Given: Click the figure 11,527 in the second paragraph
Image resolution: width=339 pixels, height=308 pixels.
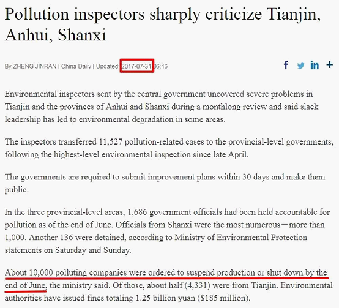Looking at the screenshot, I should point(111,142).
